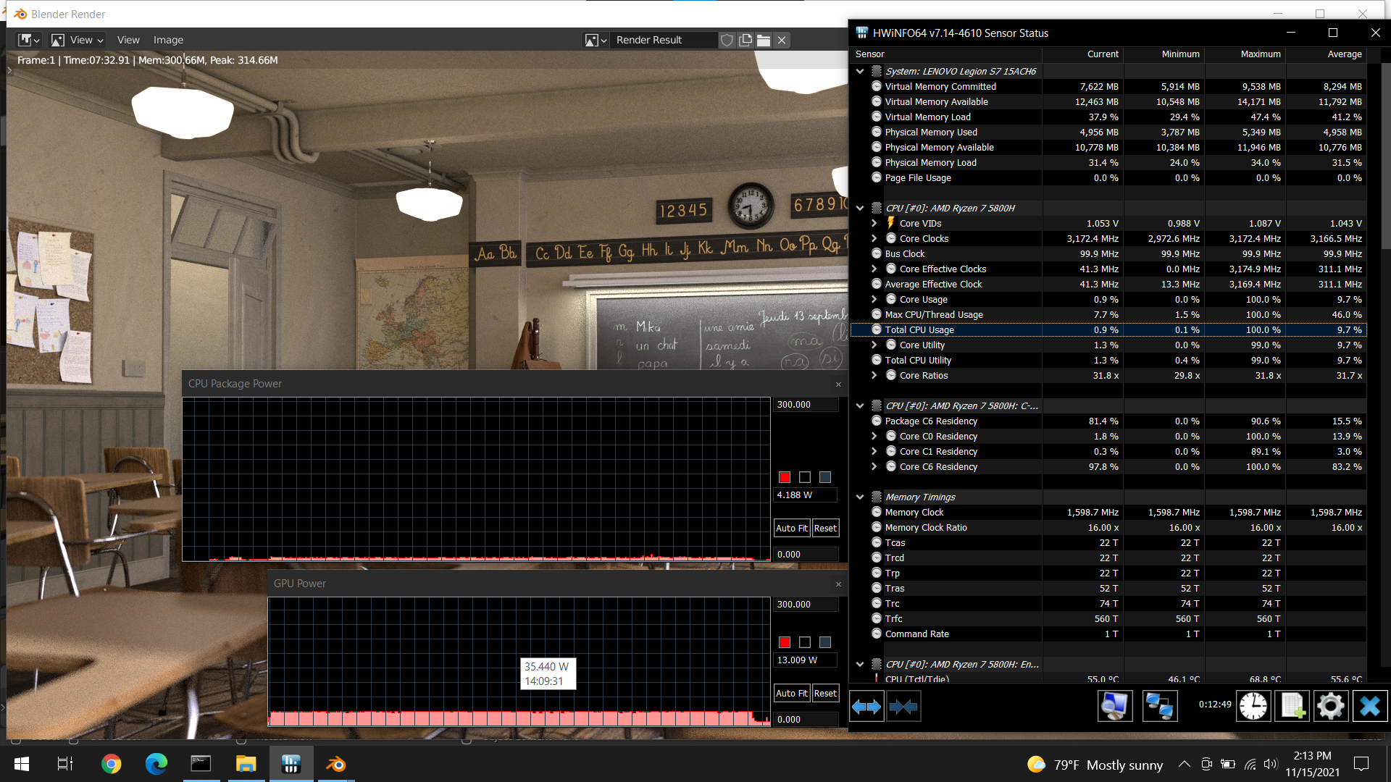Click the Sensor column header
The height and width of the screenshot is (782, 1391).
(x=946, y=54)
